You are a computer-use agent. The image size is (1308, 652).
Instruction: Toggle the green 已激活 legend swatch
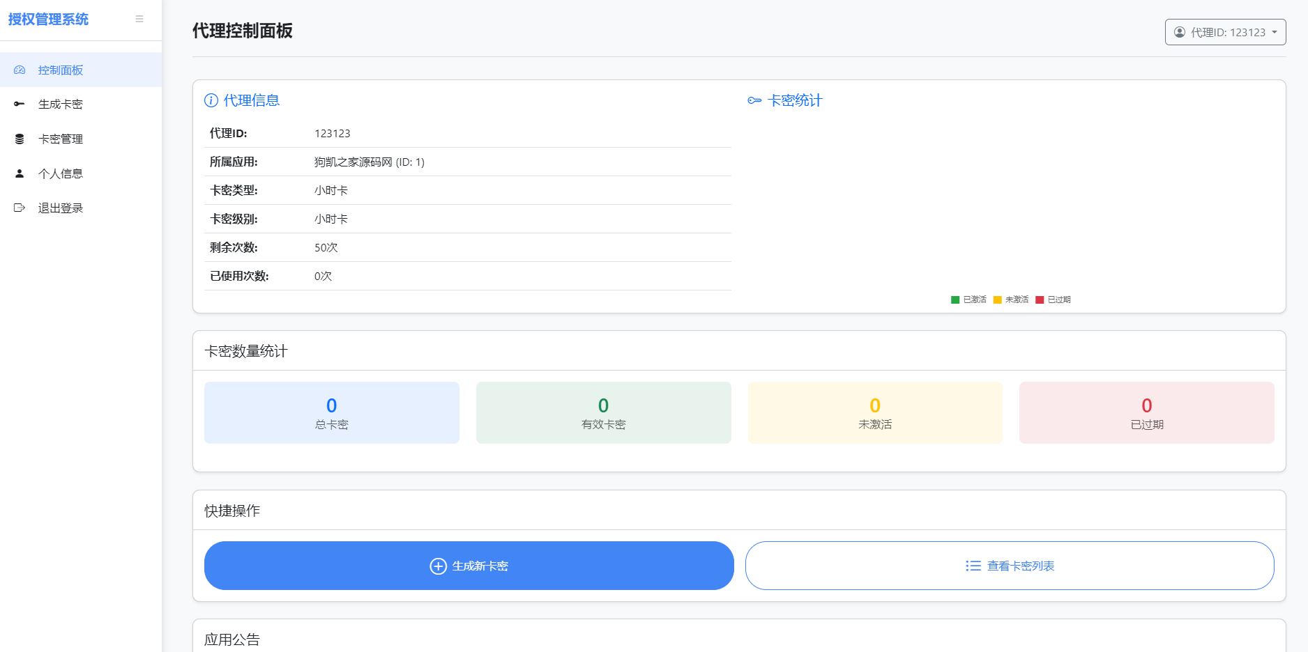pyautogui.click(x=955, y=300)
